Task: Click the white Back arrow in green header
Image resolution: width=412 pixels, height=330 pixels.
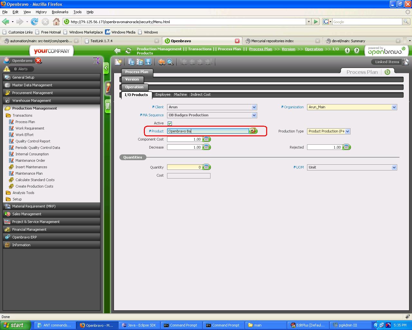Action: click(x=117, y=51)
